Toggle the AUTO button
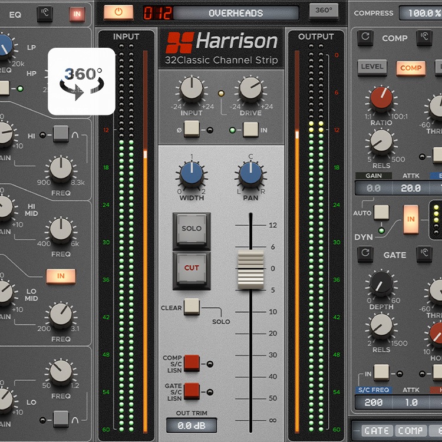This screenshot has width=442, height=442. tap(381, 212)
